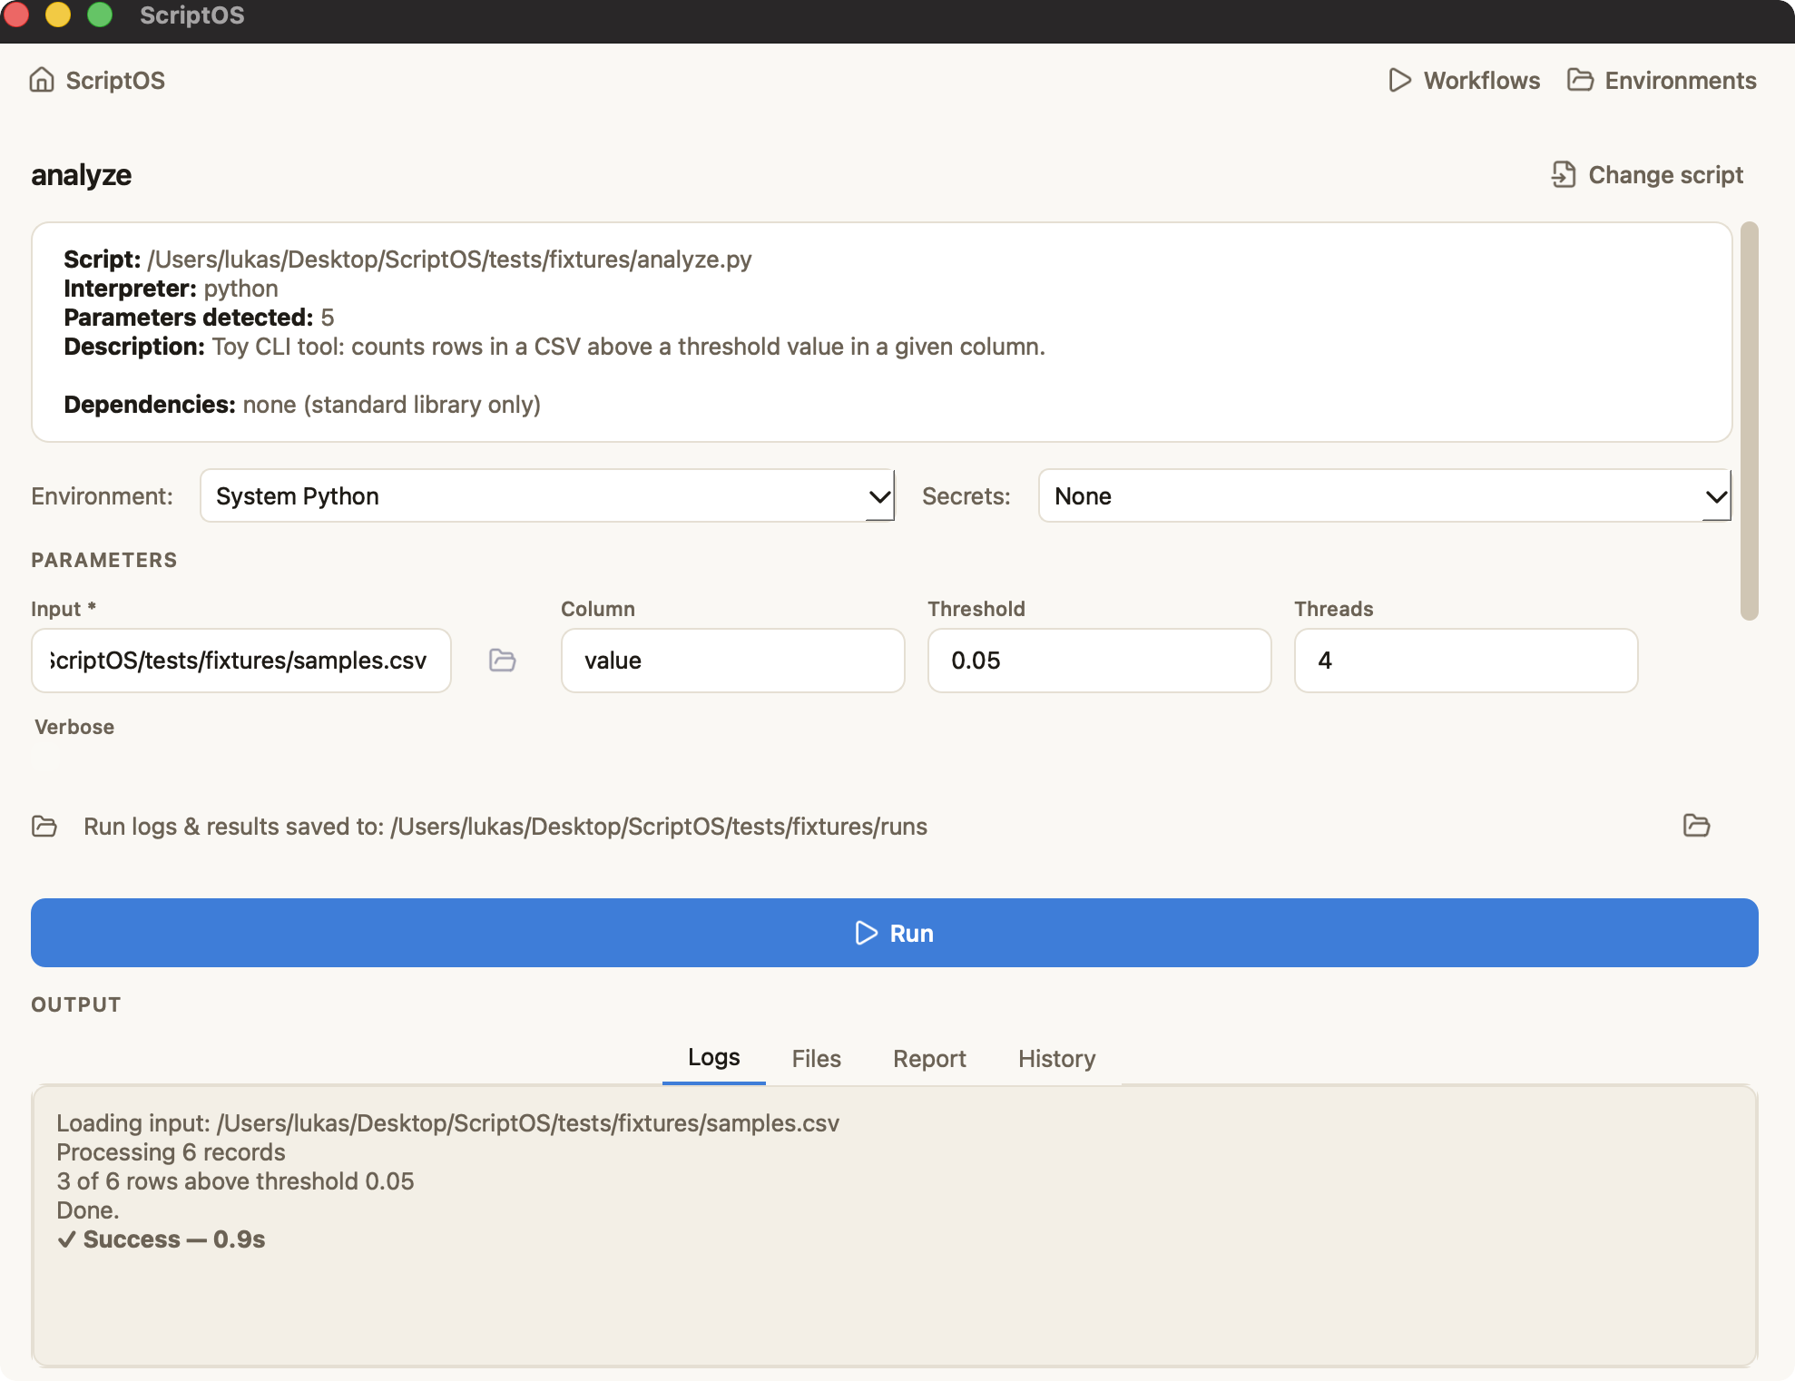The image size is (1795, 1381).
Task: Browse for Input file via folder icon
Action: 503,660
